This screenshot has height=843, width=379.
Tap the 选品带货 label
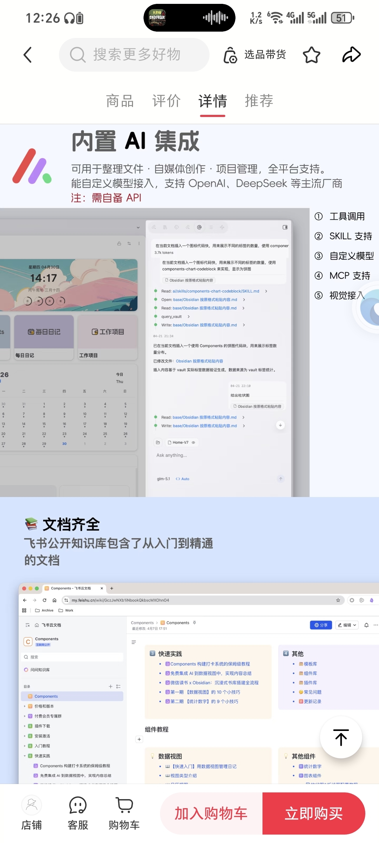click(x=265, y=55)
